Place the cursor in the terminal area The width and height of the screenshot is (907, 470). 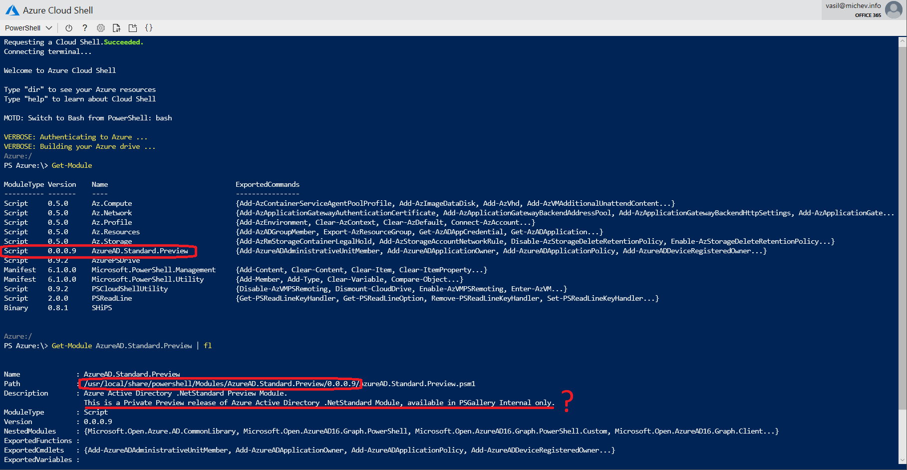coord(449,325)
